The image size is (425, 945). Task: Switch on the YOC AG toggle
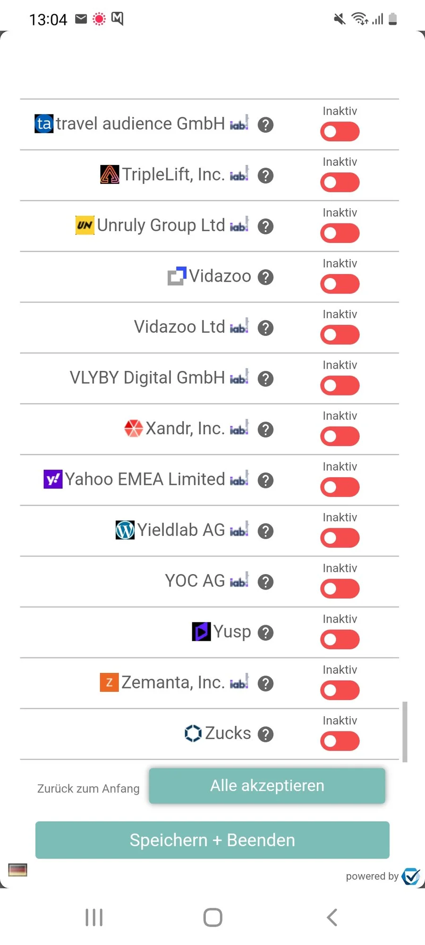pyautogui.click(x=340, y=589)
